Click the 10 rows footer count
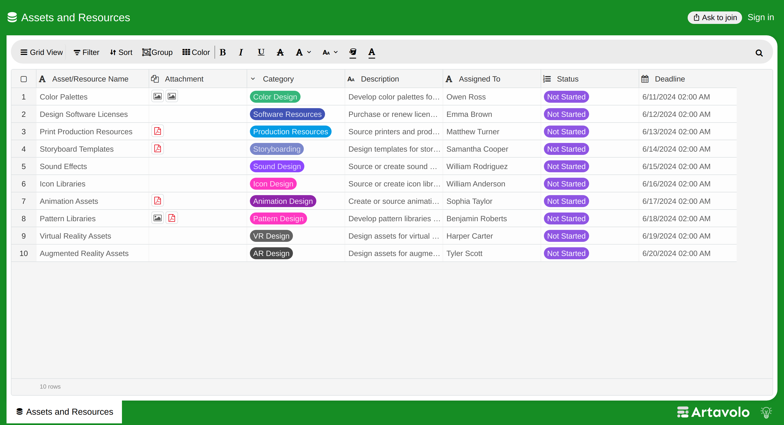784x425 pixels. 50,386
